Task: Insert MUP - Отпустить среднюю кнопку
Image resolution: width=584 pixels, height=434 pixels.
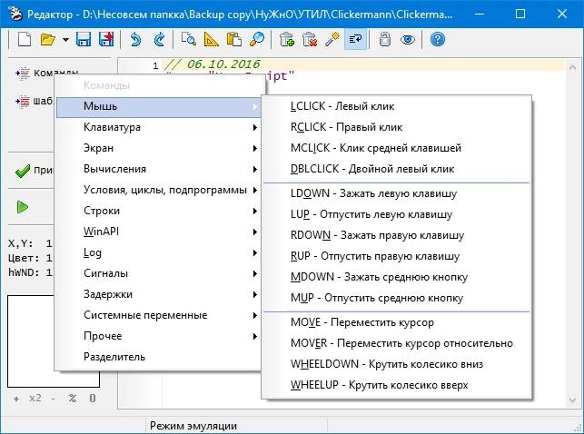Action: [397, 298]
